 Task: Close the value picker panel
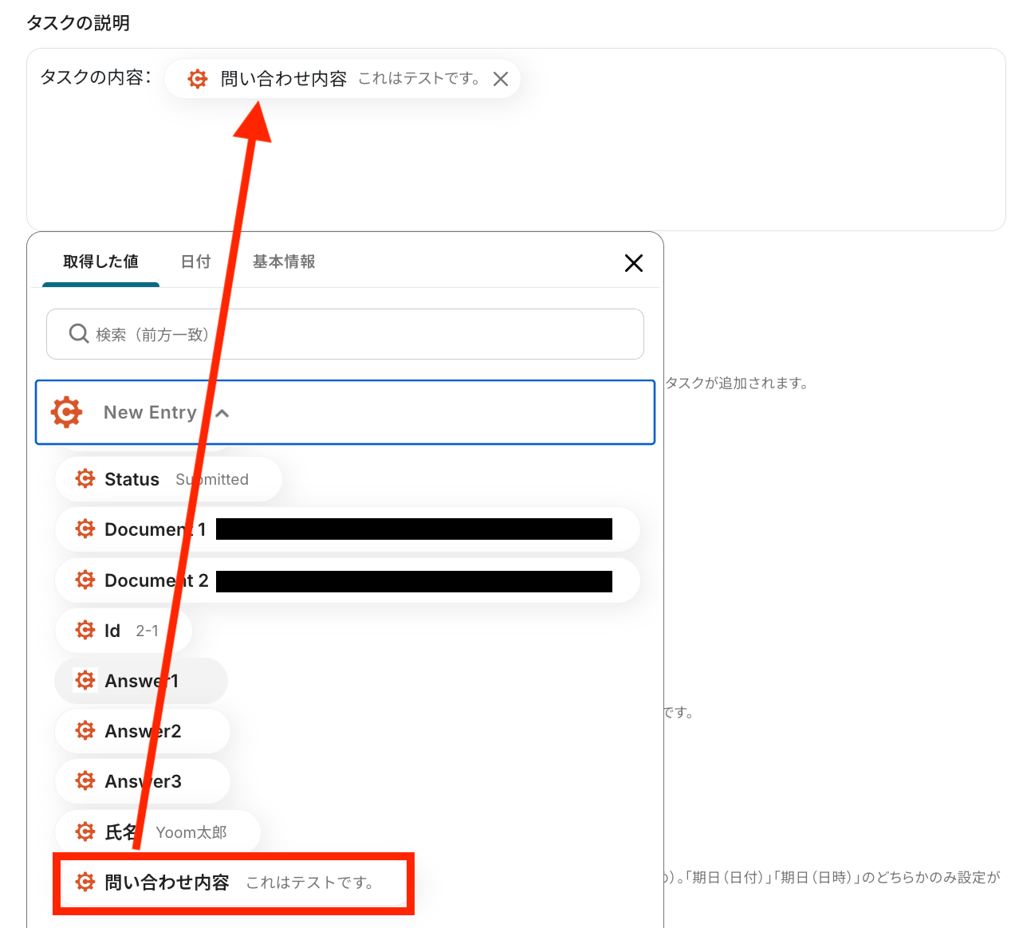point(634,263)
